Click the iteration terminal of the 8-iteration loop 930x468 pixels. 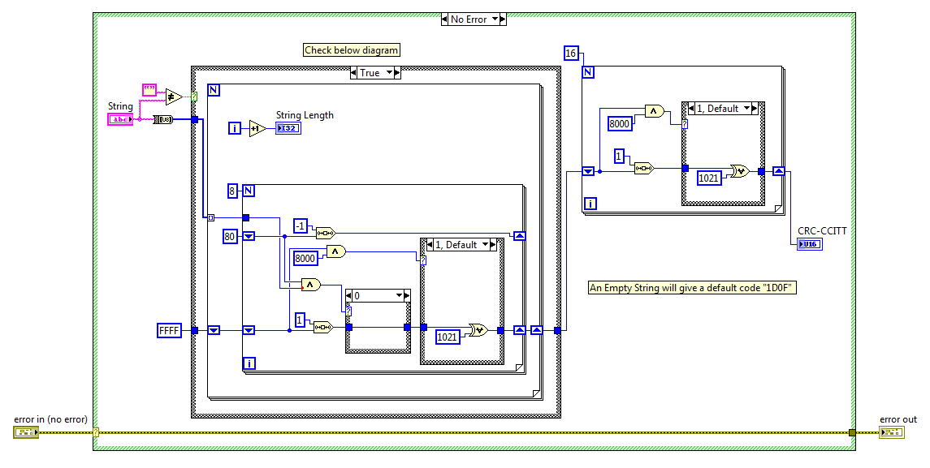pos(249,363)
